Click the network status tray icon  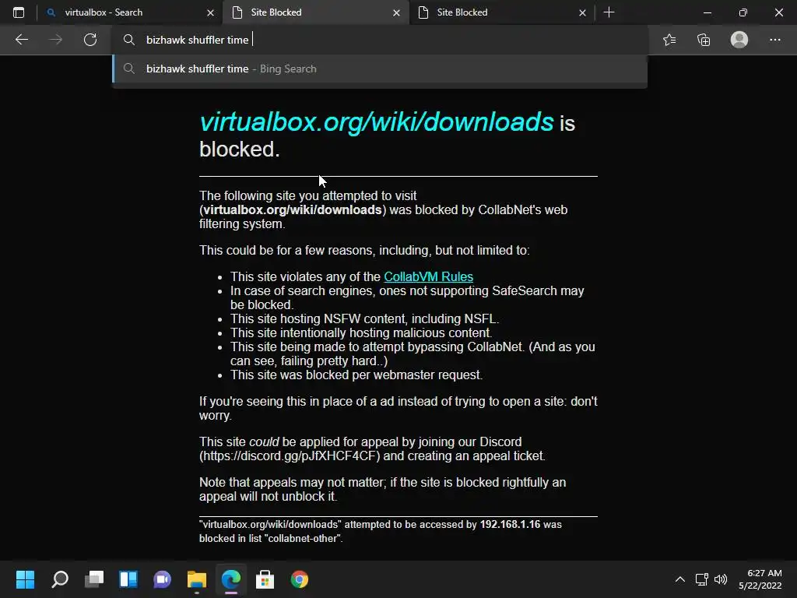pyautogui.click(x=702, y=579)
